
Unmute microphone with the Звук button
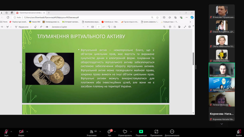pos(6,132)
